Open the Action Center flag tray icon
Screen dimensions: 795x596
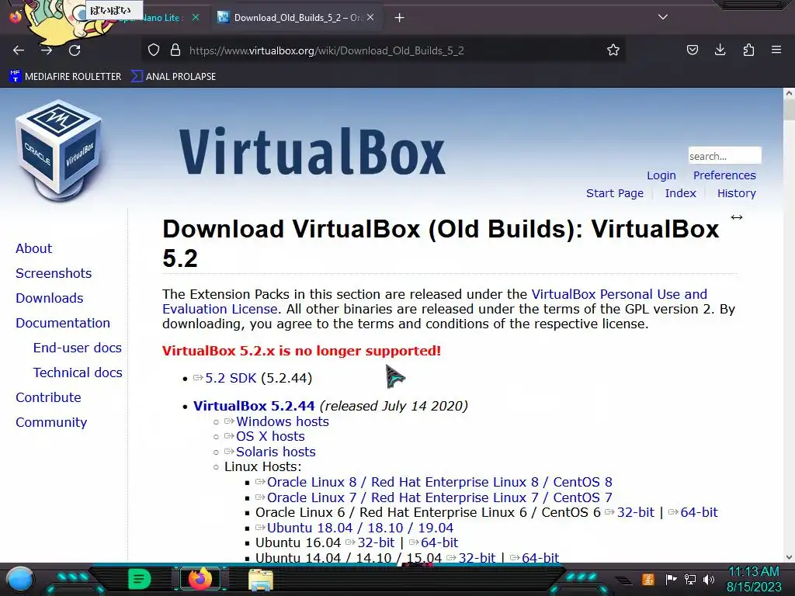pos(672,579)
